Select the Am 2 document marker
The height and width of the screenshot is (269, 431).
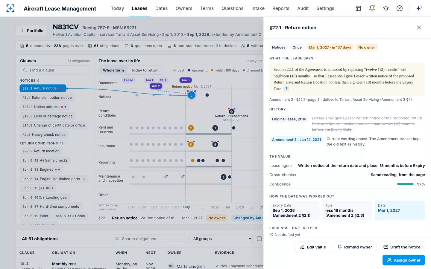[x=156, y=86]
